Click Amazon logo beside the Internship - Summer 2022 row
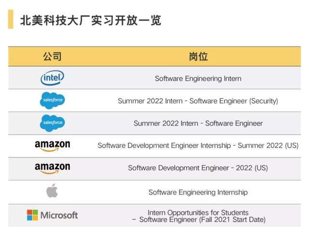 pos(52,145)
